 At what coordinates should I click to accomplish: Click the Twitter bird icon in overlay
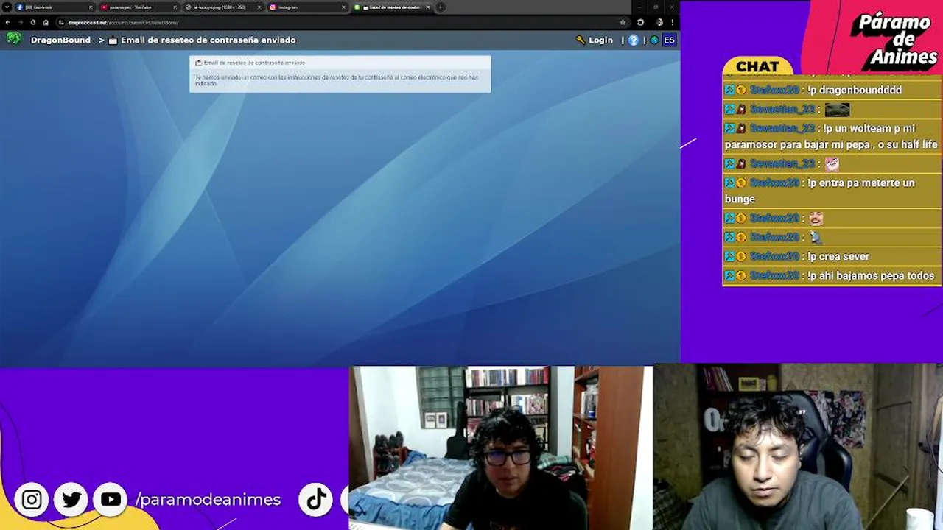coord(71,500)
